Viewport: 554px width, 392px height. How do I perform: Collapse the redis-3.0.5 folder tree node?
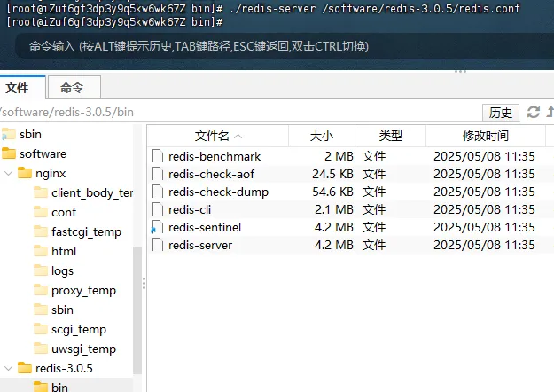click(x=9, y=368)
